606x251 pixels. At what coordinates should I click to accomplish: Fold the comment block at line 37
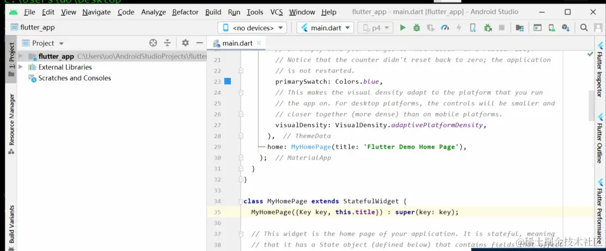point(241,234)
